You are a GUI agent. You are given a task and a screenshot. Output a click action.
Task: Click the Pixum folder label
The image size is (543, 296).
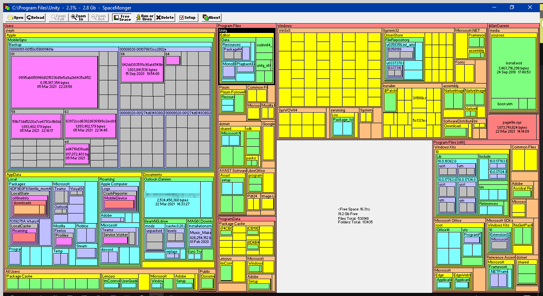[224, 88]
